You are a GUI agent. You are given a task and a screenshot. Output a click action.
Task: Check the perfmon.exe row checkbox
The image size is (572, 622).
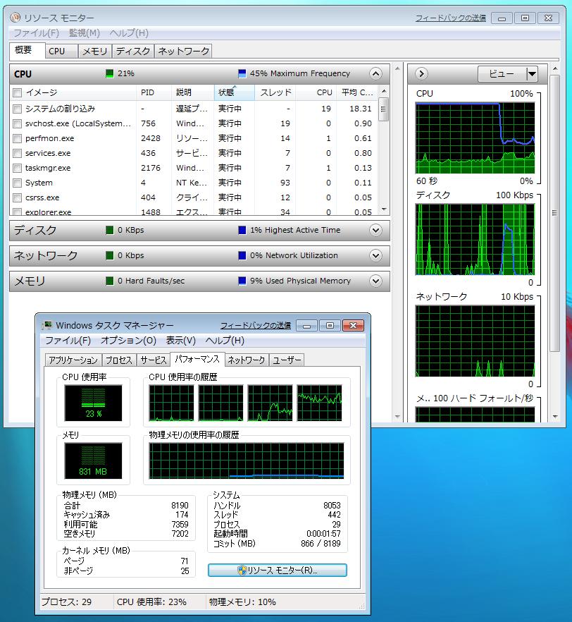(x=18, y=138)
